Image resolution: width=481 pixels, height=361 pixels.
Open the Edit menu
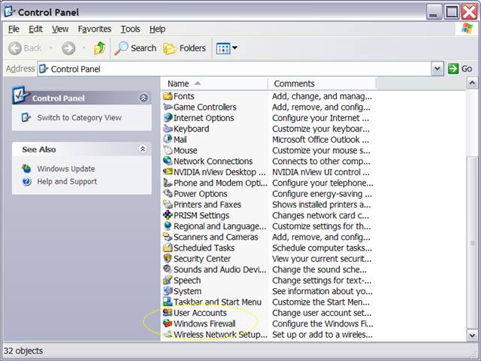[35, 29]
